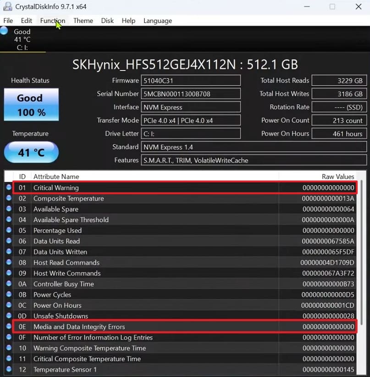
Task: Click the status dot for Data Units Written
Action: coord(9,251)
